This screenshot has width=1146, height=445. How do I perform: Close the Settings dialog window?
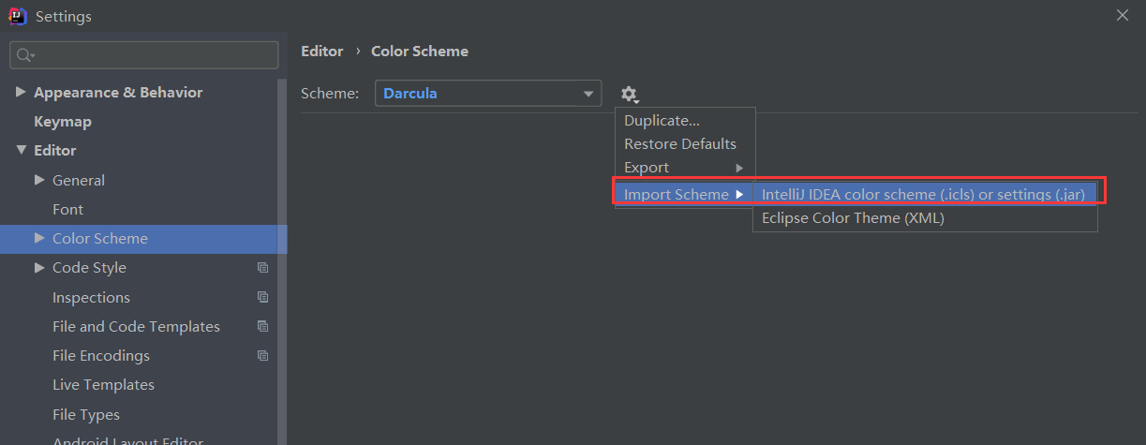point(1122,15)
